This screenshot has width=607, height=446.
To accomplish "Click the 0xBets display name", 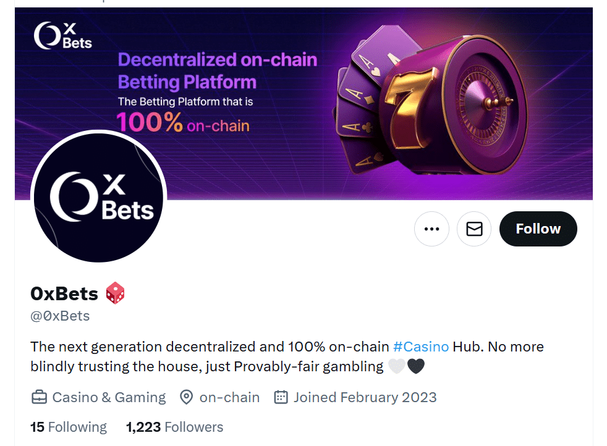I will [64, 293].
